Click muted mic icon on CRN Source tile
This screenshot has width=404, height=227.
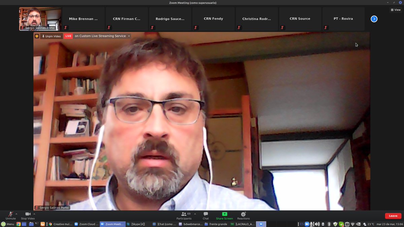coord(282,28)
